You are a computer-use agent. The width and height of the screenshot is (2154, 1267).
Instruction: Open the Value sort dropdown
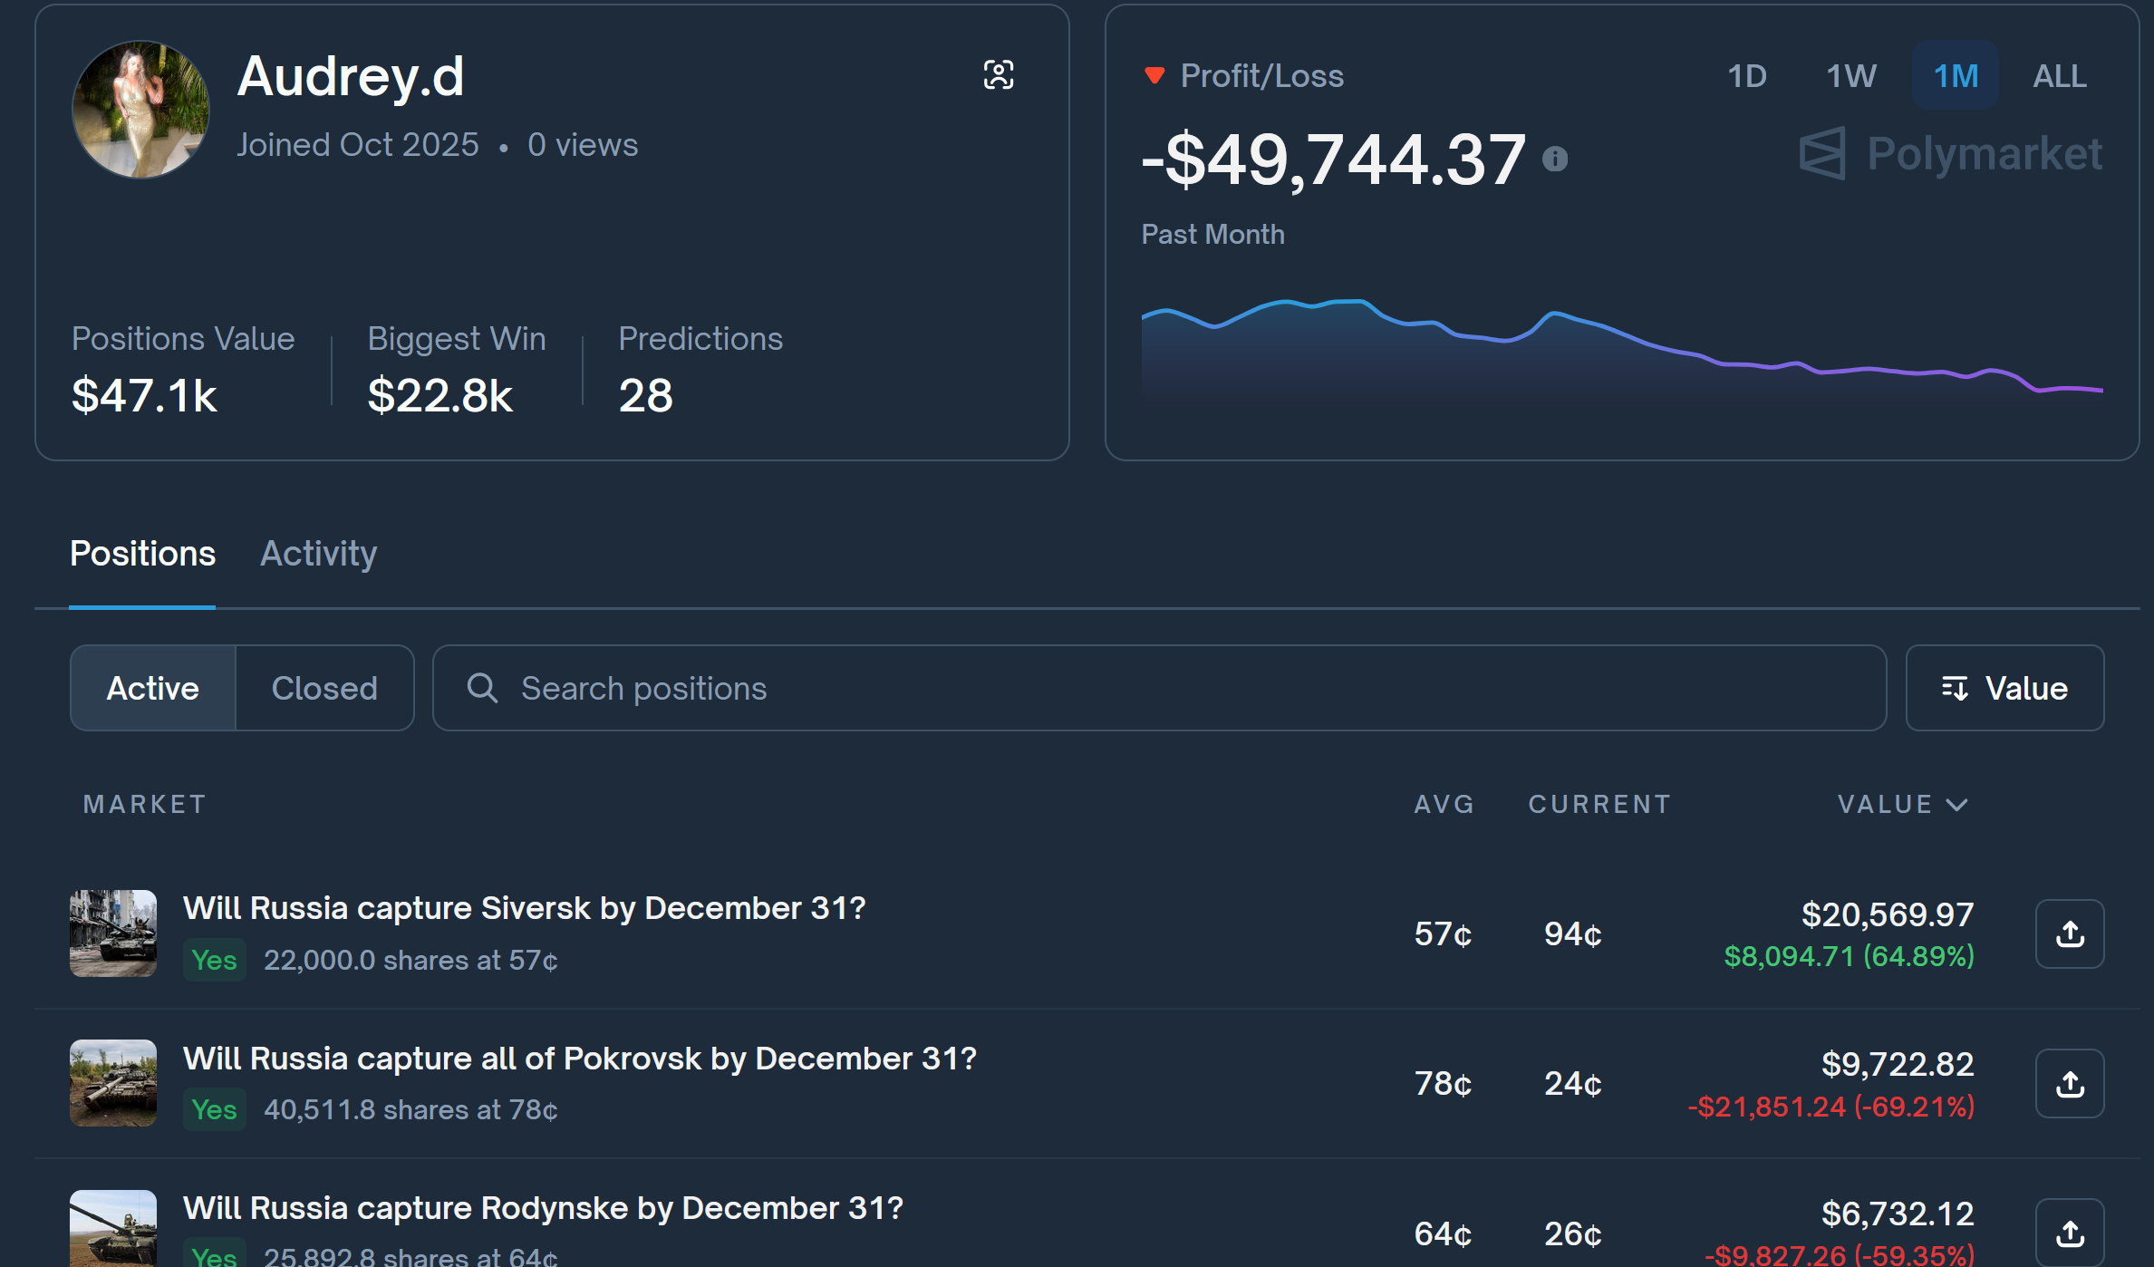click(2004, 688)
